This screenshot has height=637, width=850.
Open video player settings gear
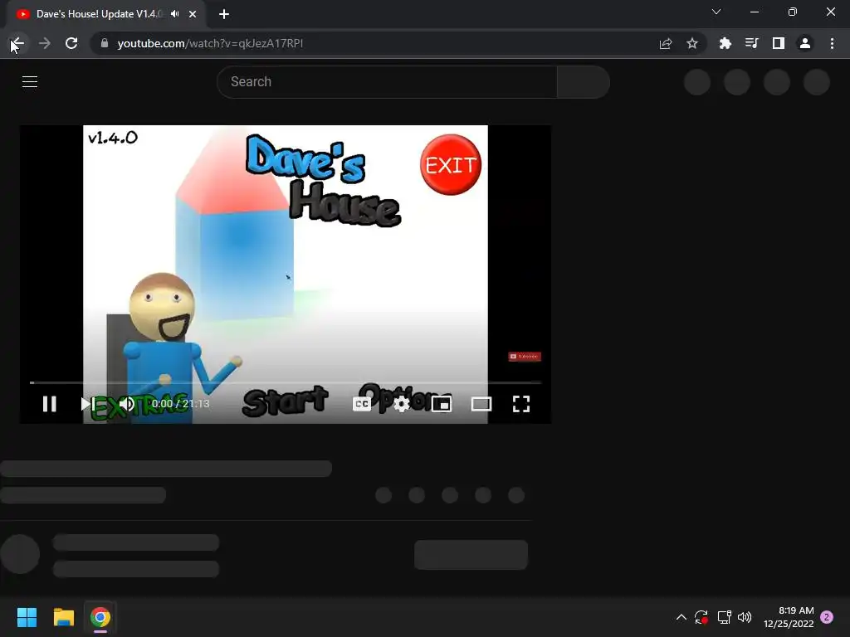click(x=402, y=404)
